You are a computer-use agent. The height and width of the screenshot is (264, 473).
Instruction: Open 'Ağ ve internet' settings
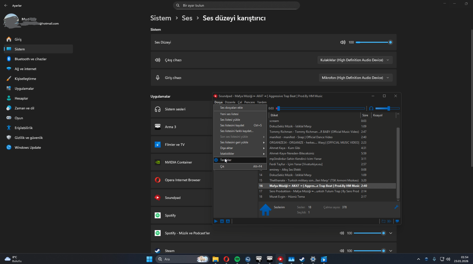pos(38,69)
